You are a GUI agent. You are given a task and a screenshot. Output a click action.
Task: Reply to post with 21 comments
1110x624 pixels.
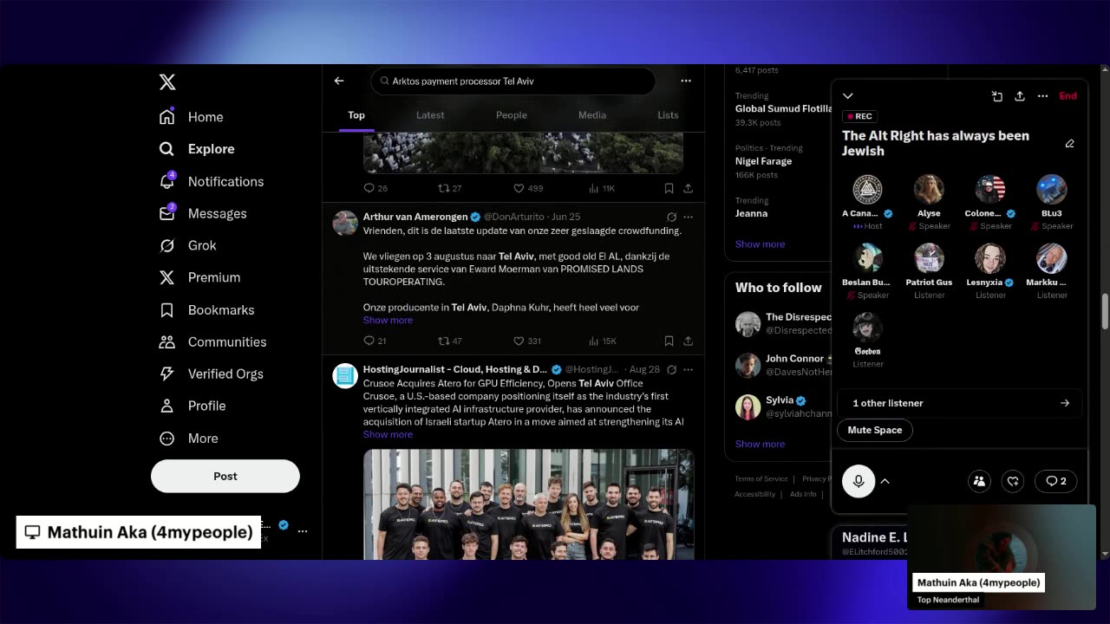[x=375, y=341]
